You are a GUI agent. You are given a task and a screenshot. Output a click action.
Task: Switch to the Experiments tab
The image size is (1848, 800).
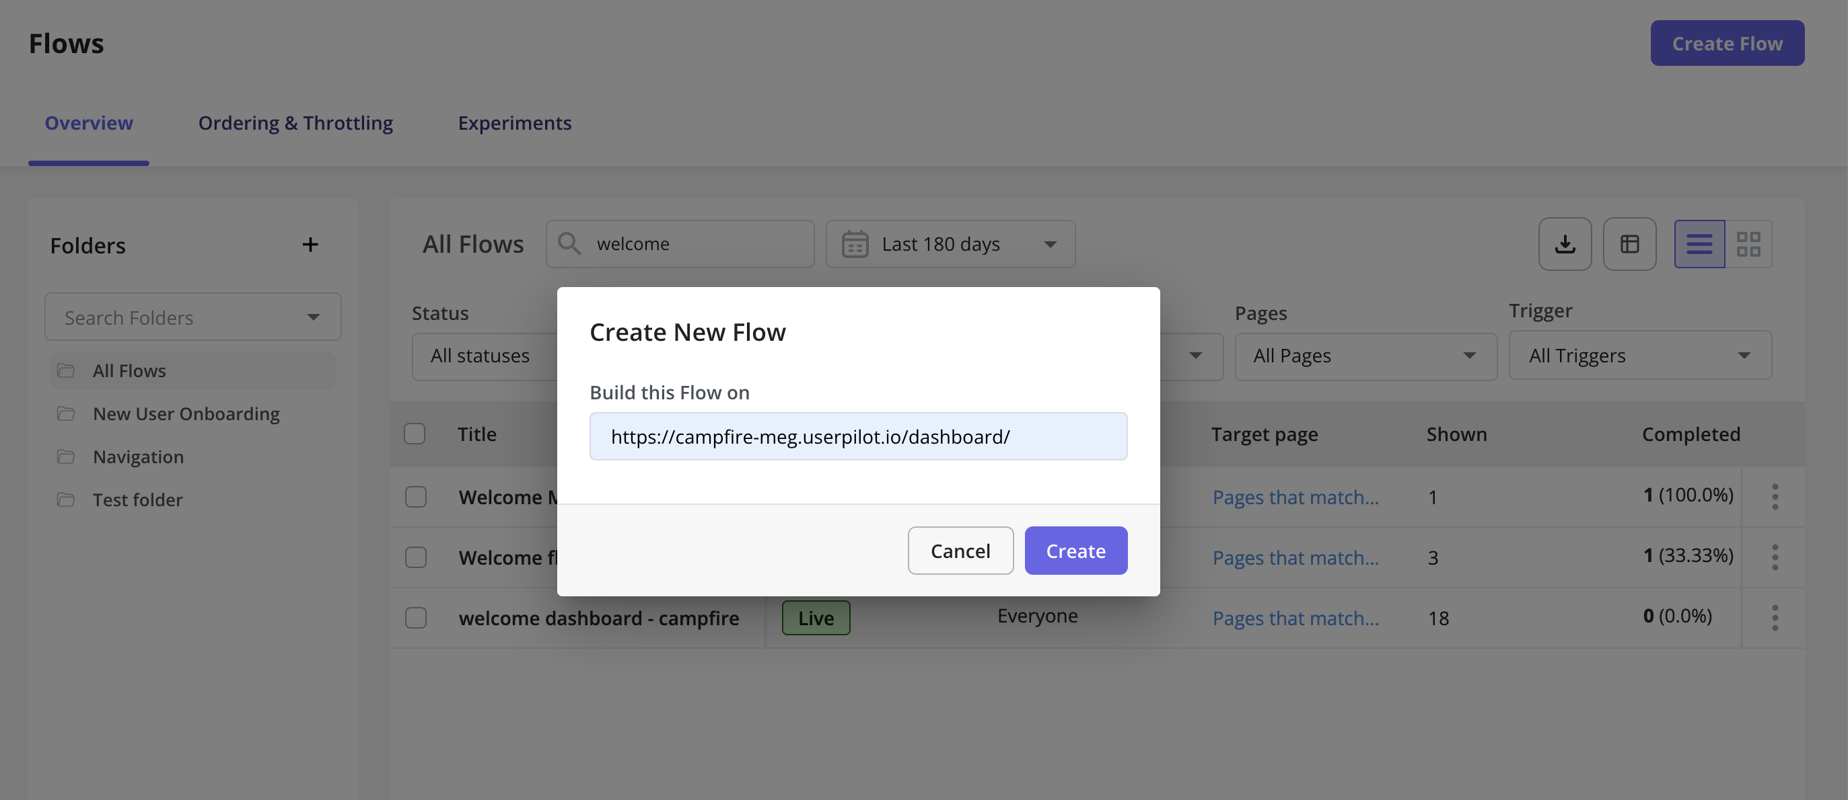[514, 123]
